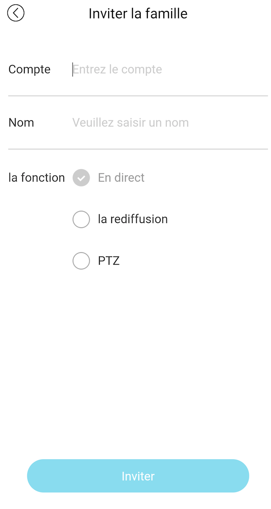The width and height of the screenshot is (271, 509).
Task: Click the "Entrez le compte" placeholder text
Action: coord(117,70)
